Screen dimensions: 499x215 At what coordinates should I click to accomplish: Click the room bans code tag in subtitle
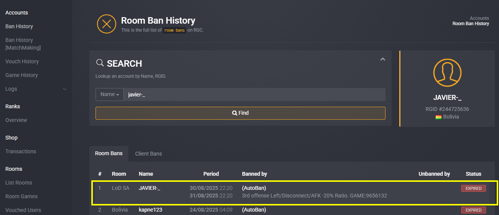175,30
